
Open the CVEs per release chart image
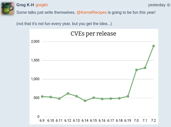(94, 77)
